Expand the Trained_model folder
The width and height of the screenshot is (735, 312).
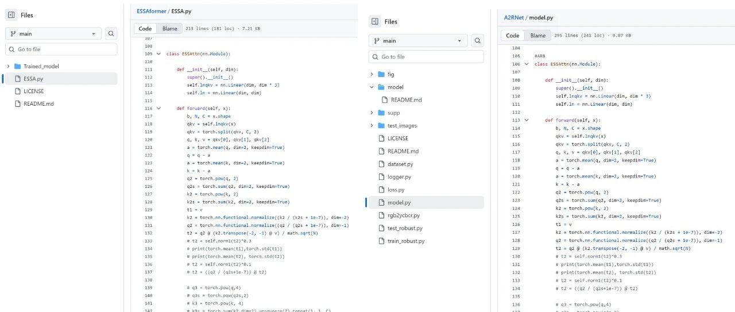9,67
